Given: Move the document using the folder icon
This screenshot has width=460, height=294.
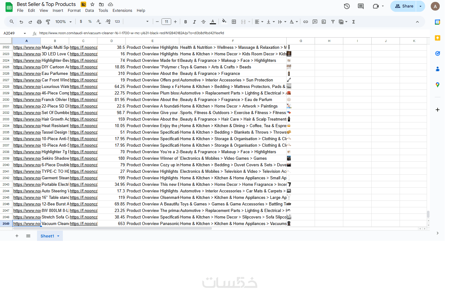Looking at the screenshot, I should coord(101,4).
